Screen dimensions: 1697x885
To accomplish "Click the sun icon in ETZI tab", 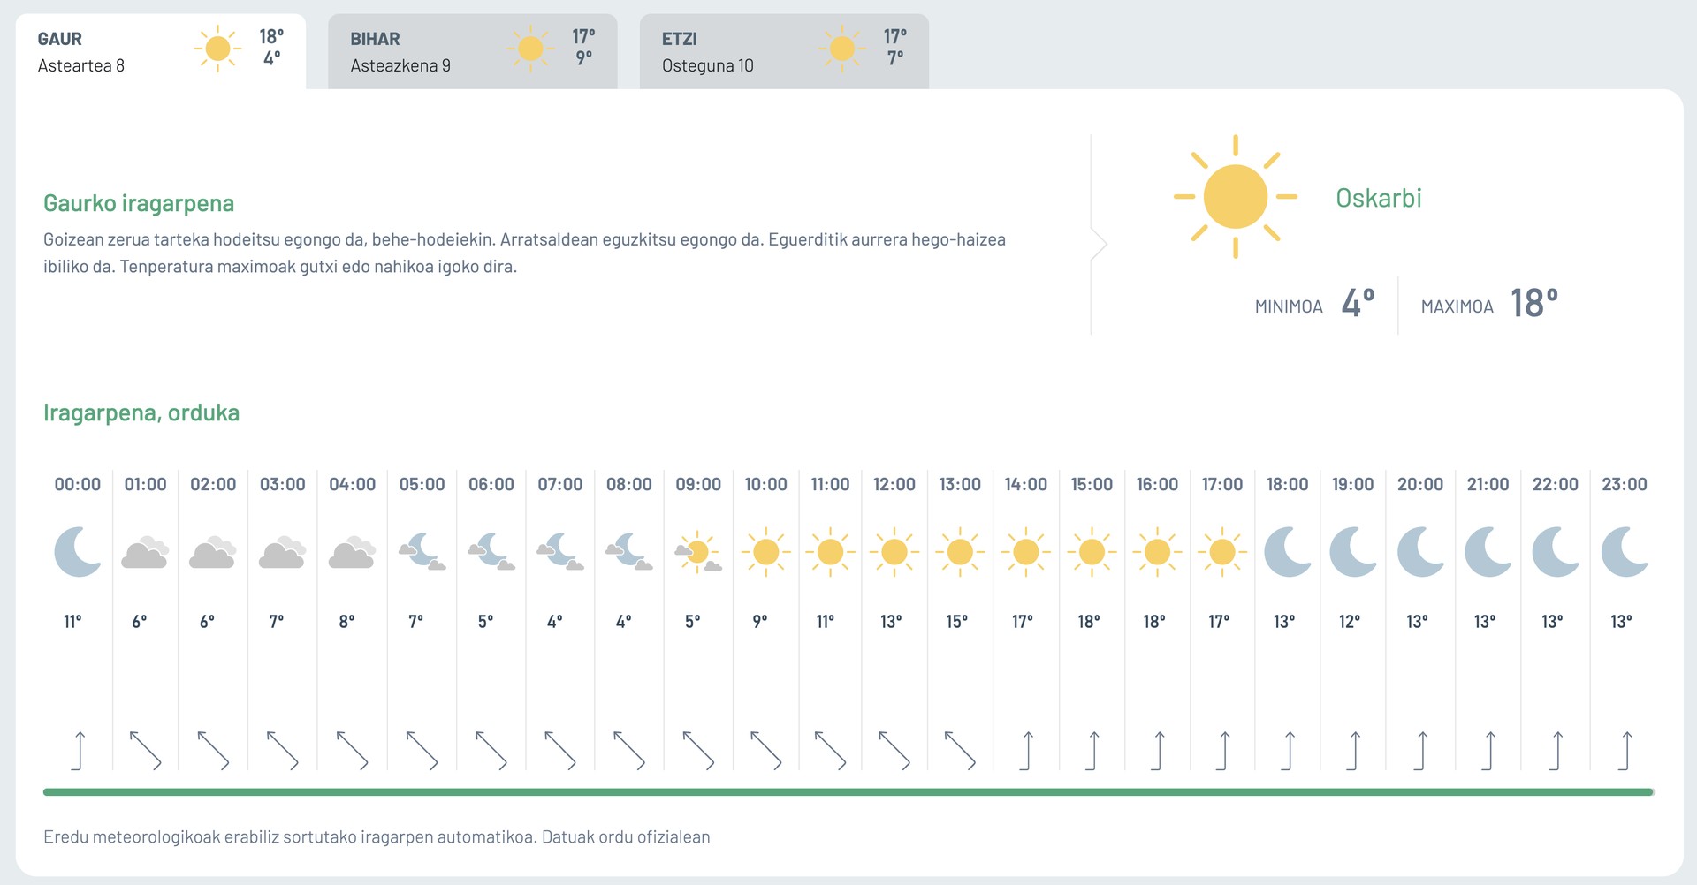I will [x=842, y=49].
